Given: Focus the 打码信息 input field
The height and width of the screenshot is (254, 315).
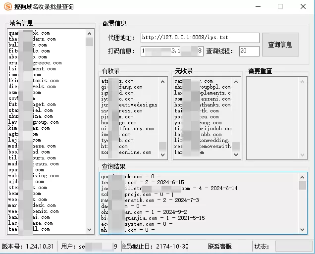Looking at the screenshot, I should click(x=172, y=51).
